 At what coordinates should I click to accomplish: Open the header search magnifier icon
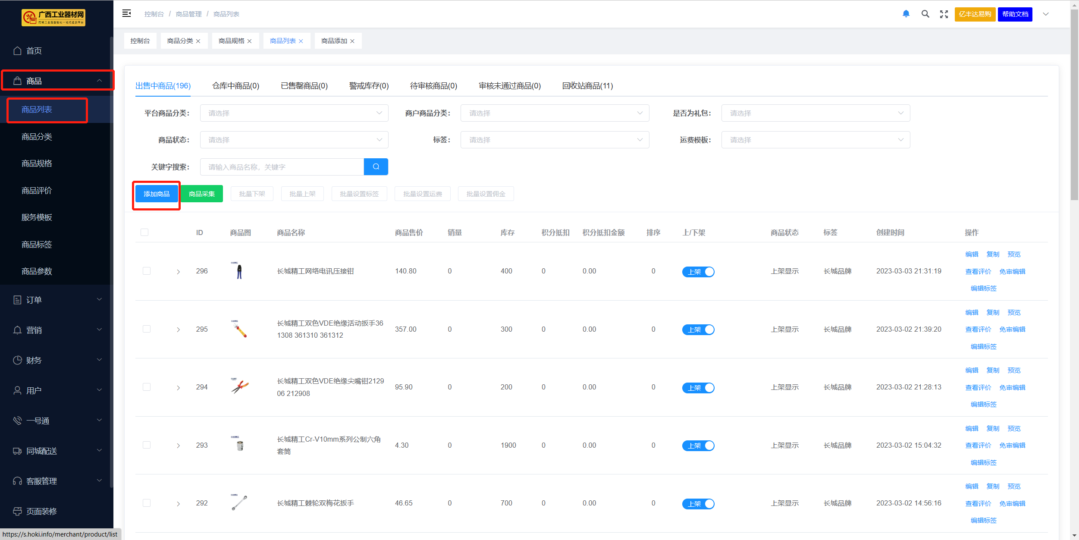[925, 14]
